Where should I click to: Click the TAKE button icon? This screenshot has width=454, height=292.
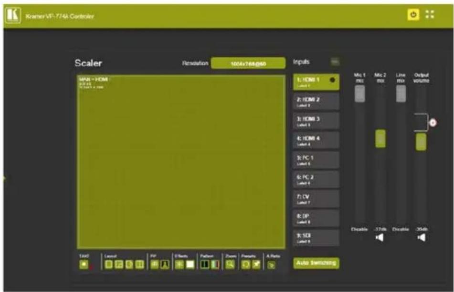(x=84, y=264)
